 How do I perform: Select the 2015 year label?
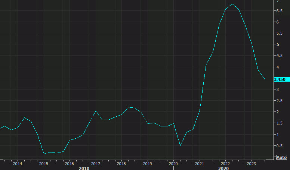pos(43,164)
